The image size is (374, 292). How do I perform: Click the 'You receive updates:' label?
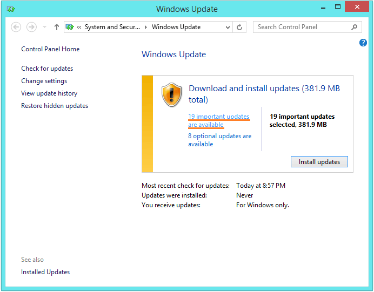[x=171, y=205]
